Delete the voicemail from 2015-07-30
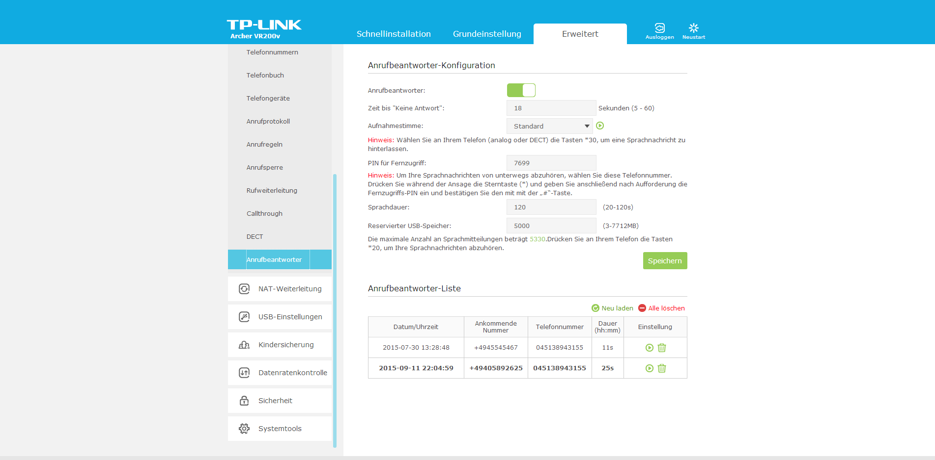 (x=662, y=348)
